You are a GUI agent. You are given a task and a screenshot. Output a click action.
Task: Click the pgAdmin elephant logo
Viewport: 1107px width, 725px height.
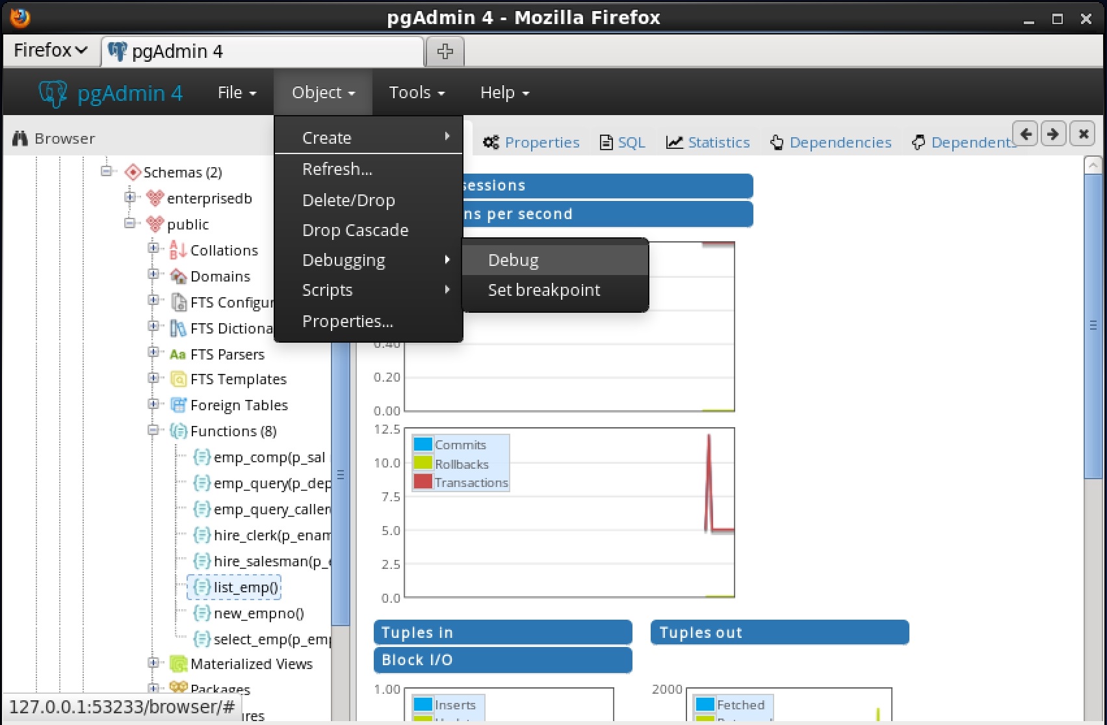pyautogui.click(x=53, y=94)
